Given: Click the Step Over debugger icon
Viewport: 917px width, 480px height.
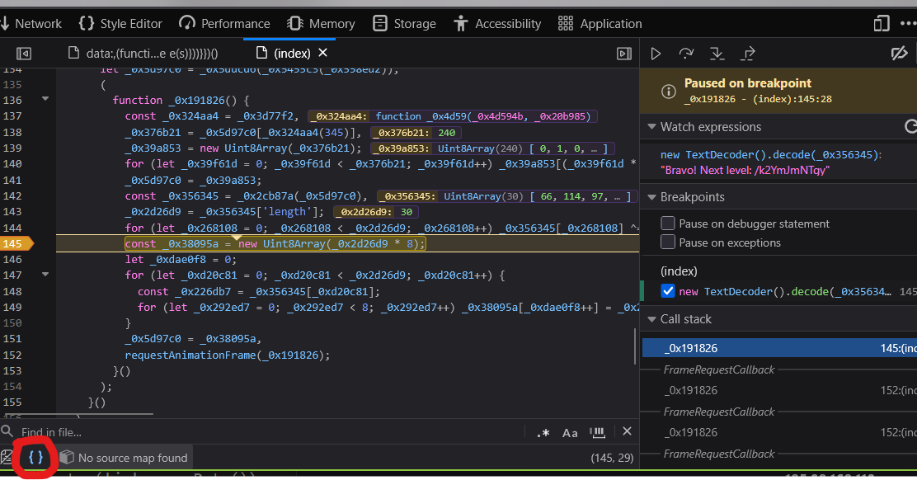Looking at the screenshot, I should 686,54.
